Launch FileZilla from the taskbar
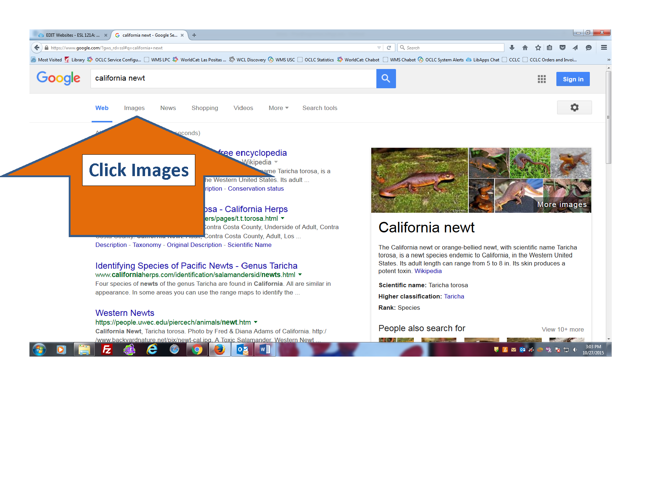The image size is (648, 500). pos(107,350)
